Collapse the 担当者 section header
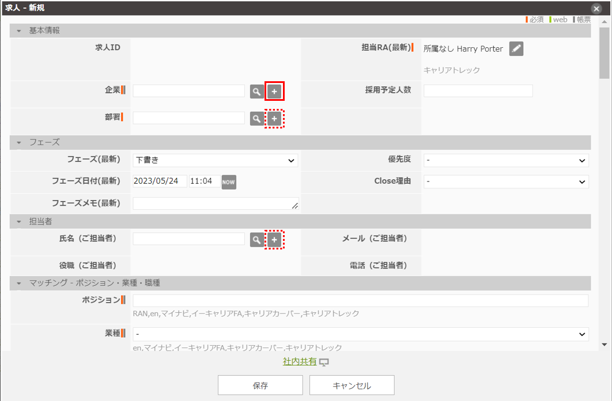The width and height of the screenshot is (612, 401). [x=19, y=221]
